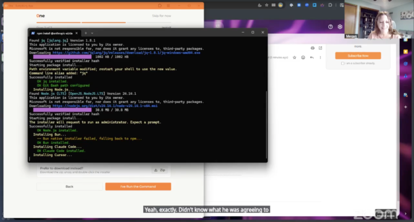This screenshot has width=414, height=222.
Task: Hide the side panel chevron
Action: [x=405, y=213]
